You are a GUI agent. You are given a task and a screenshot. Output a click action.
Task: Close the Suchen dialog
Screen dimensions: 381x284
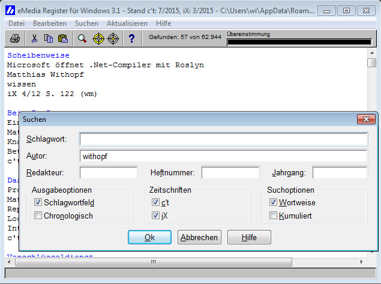[365, 119]
